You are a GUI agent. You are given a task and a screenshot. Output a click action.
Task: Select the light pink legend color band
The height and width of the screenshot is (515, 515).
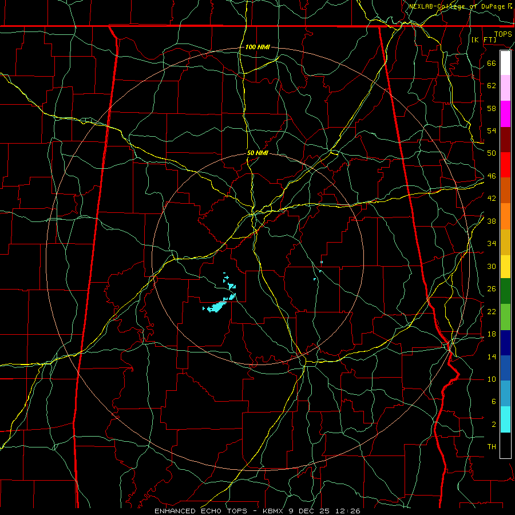(x=505, y=88)
